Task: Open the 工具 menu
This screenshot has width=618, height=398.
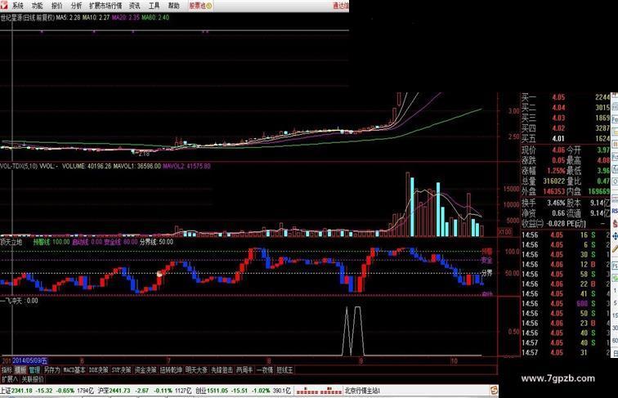Action: 154,6
